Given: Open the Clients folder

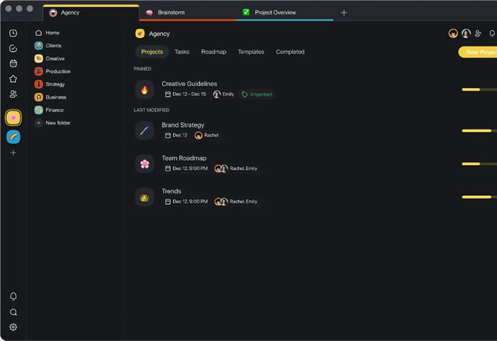Looking at the screenshot, I should pyautogui.click(x=48, y=46).
